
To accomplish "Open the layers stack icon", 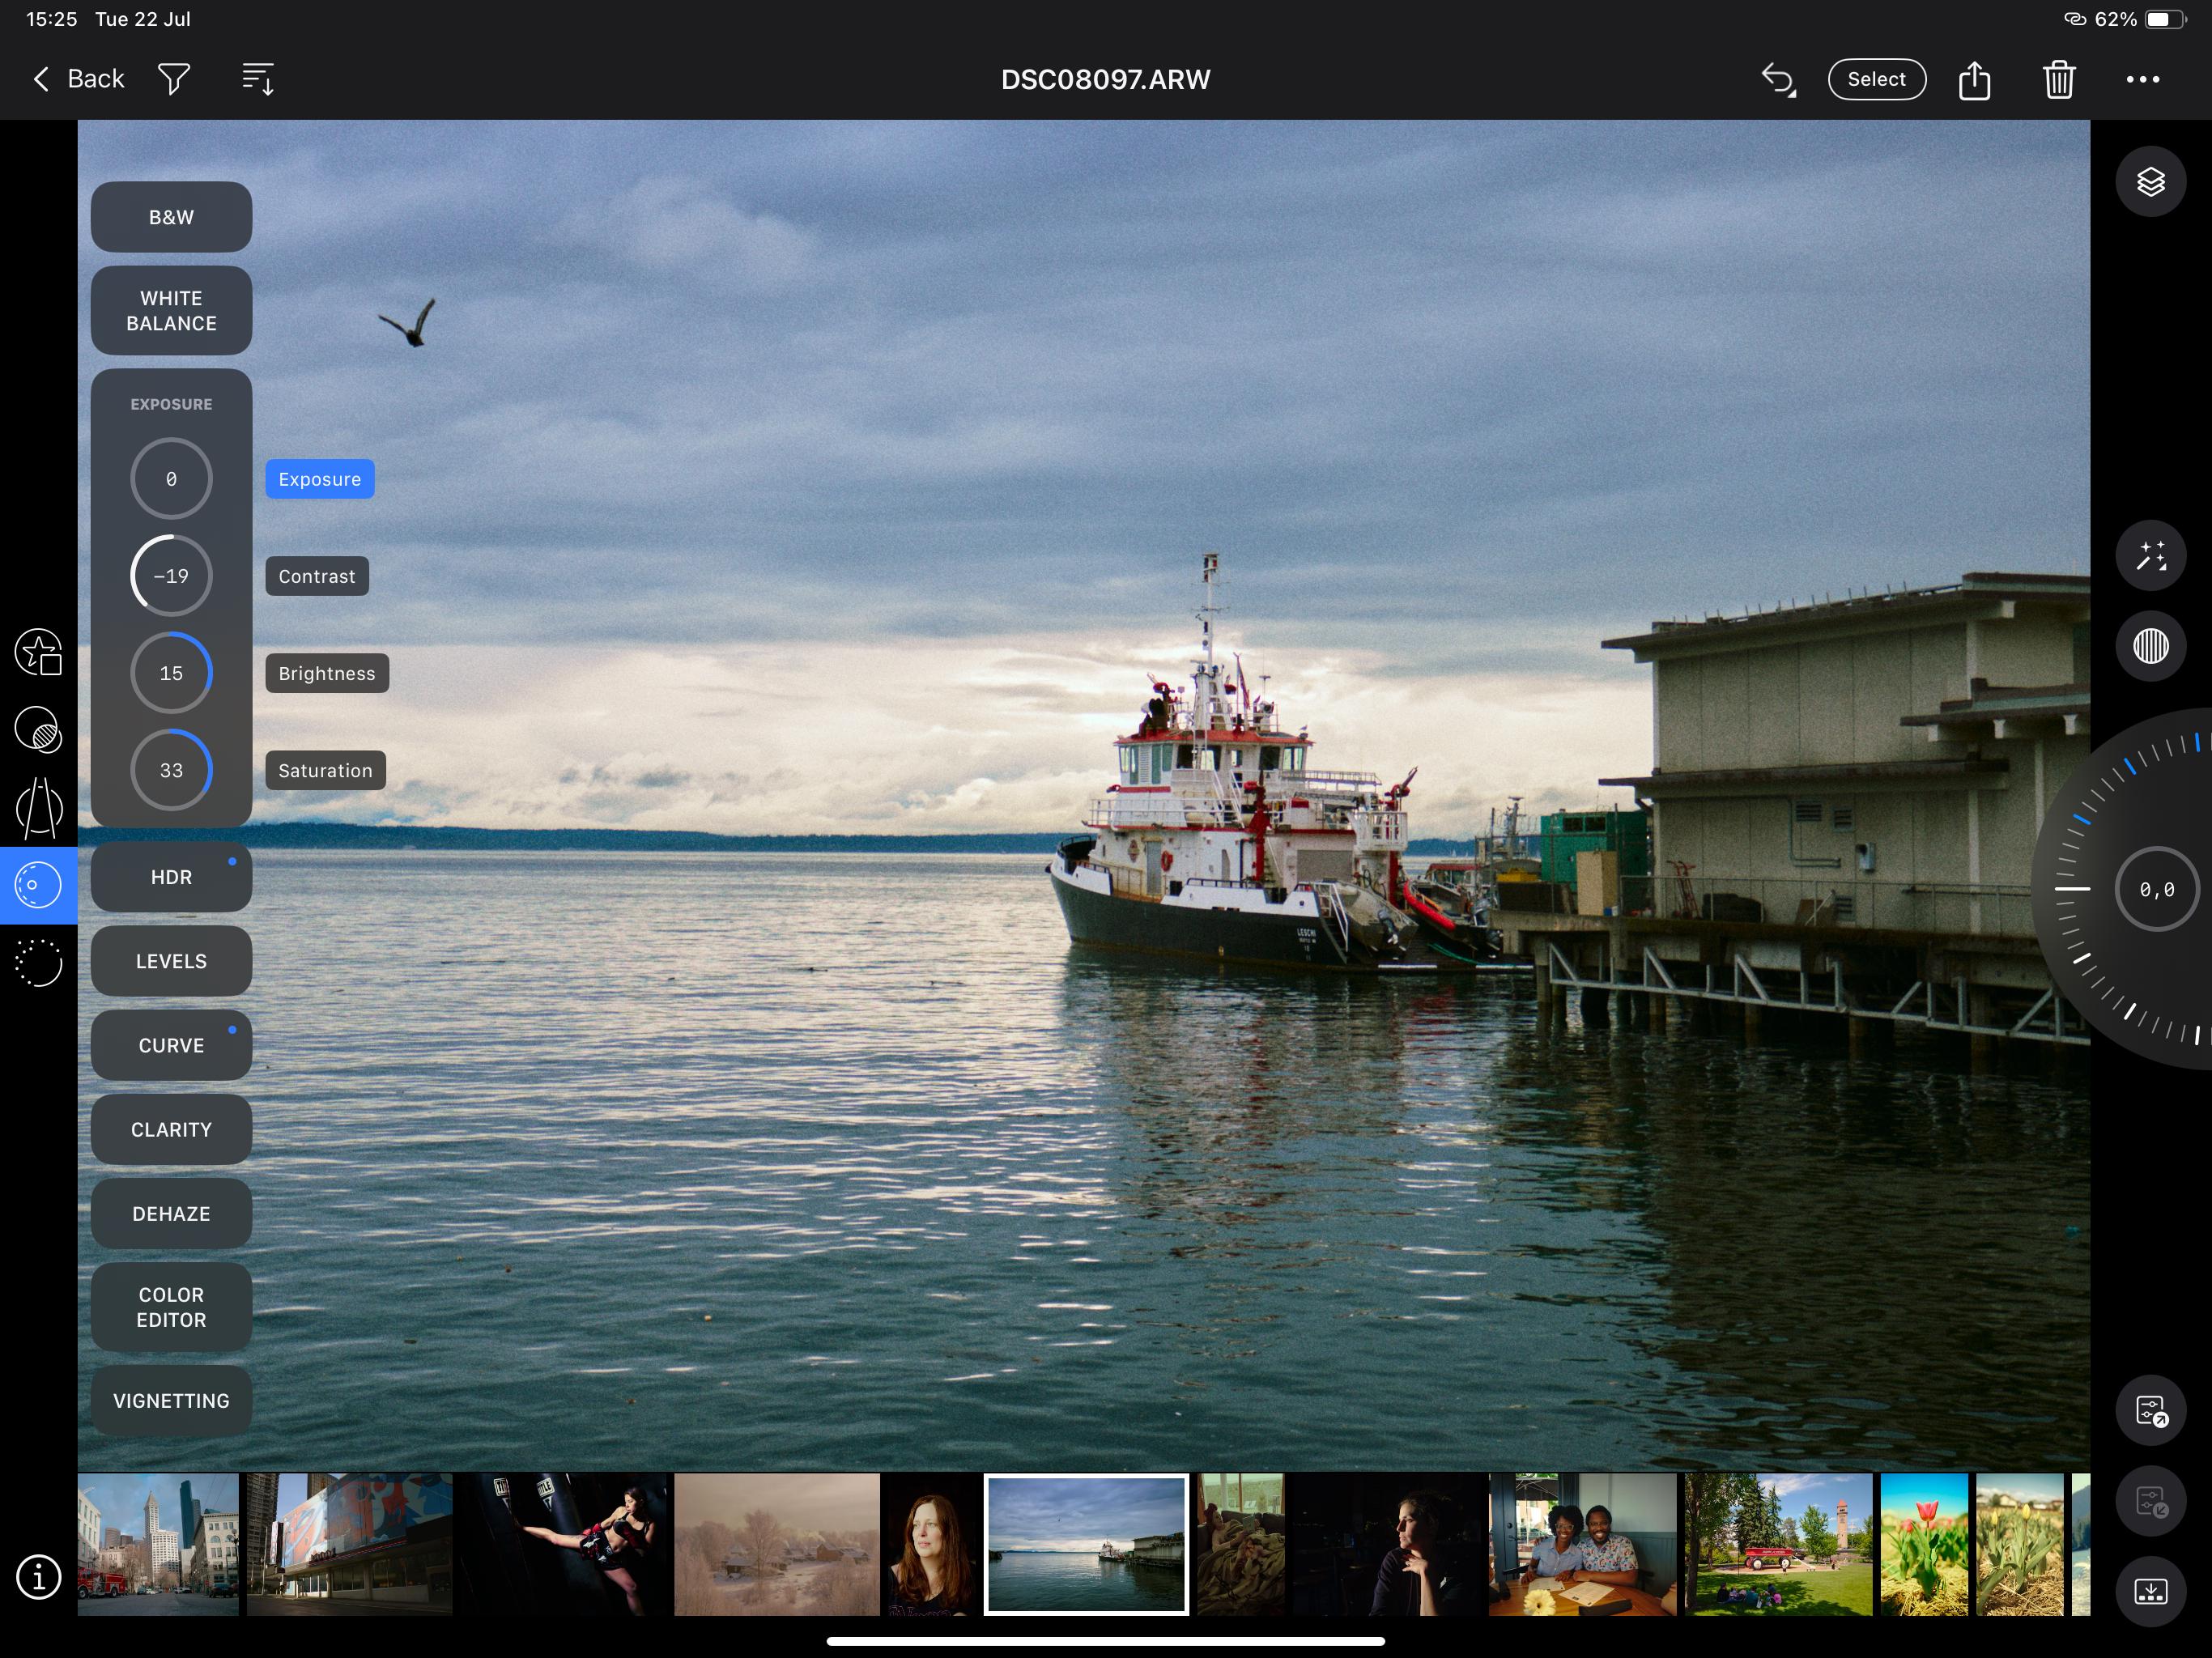I will click(2150, 182).
